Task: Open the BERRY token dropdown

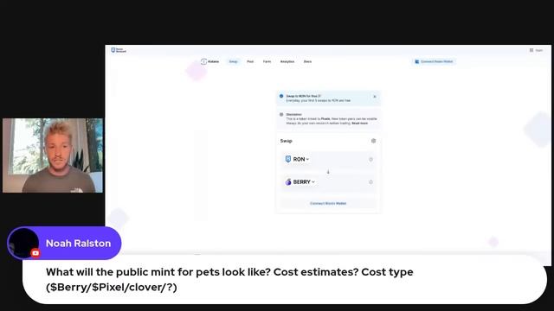Action: coord(300,182)
